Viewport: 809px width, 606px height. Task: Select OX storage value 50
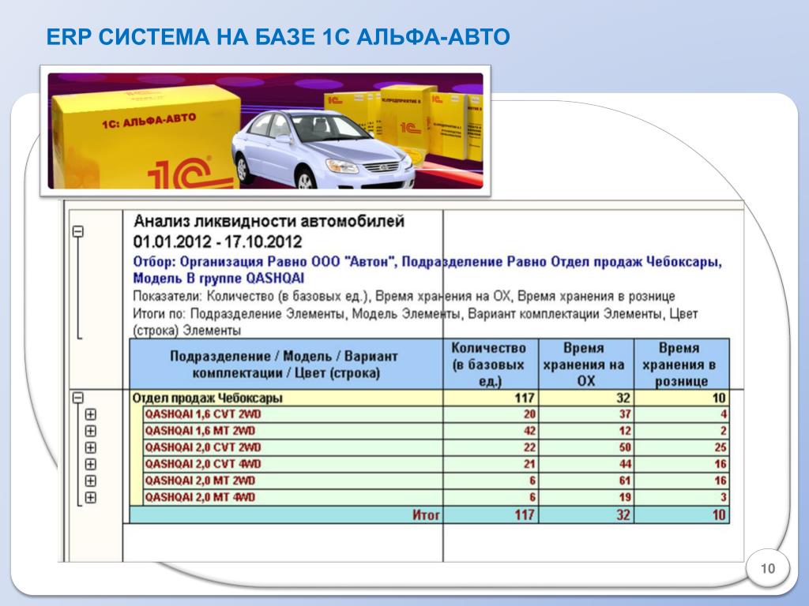[625, 447]
